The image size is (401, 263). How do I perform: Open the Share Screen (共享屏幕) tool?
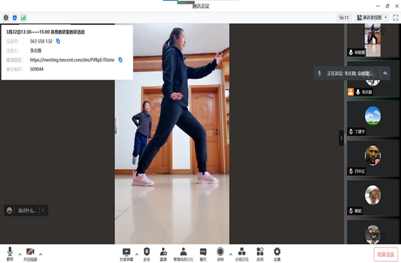[x=127, y=253]
